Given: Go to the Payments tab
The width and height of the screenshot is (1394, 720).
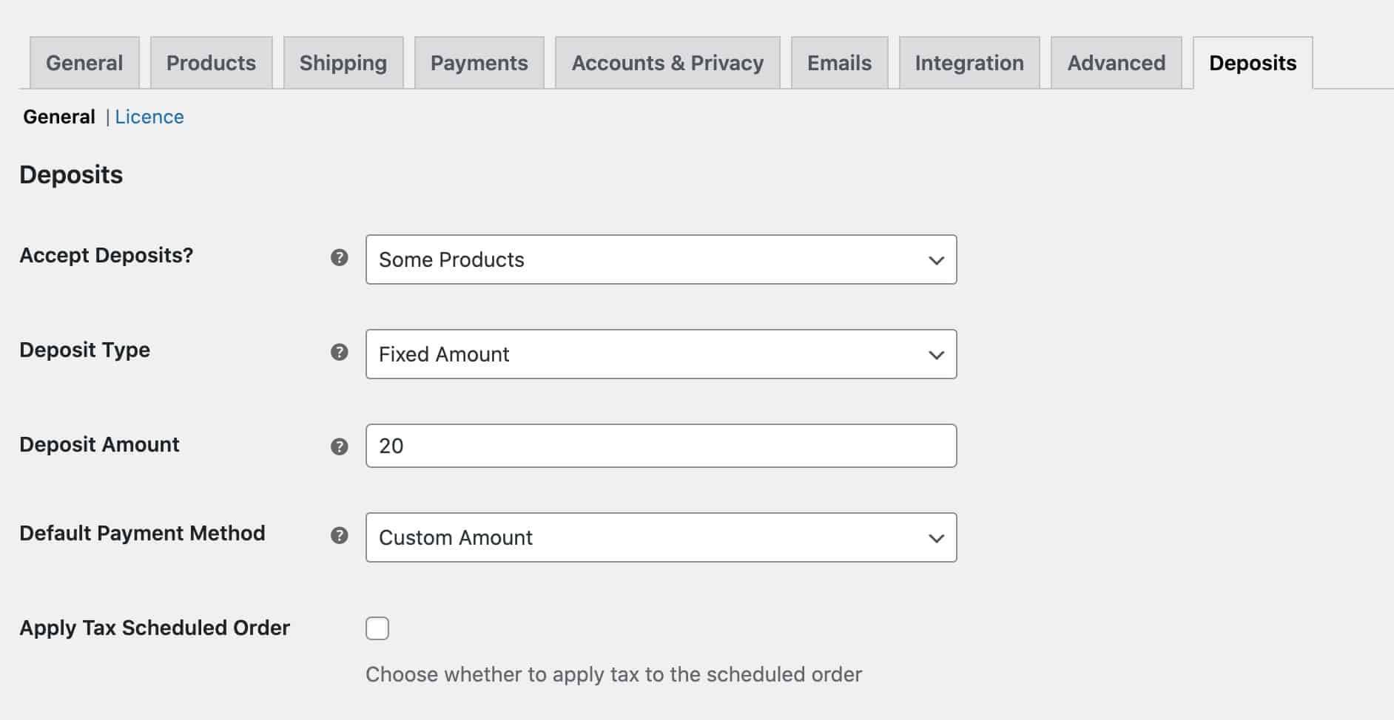Looking at the screenshot, I should click(x=479, y=63).
